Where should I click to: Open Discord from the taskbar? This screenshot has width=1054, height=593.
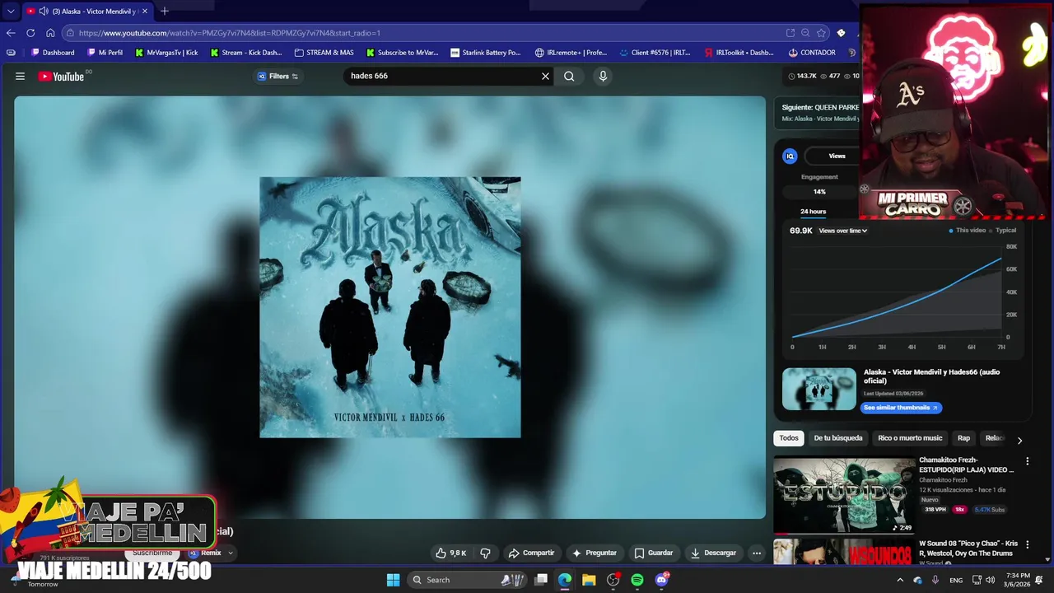coord(661,580)
